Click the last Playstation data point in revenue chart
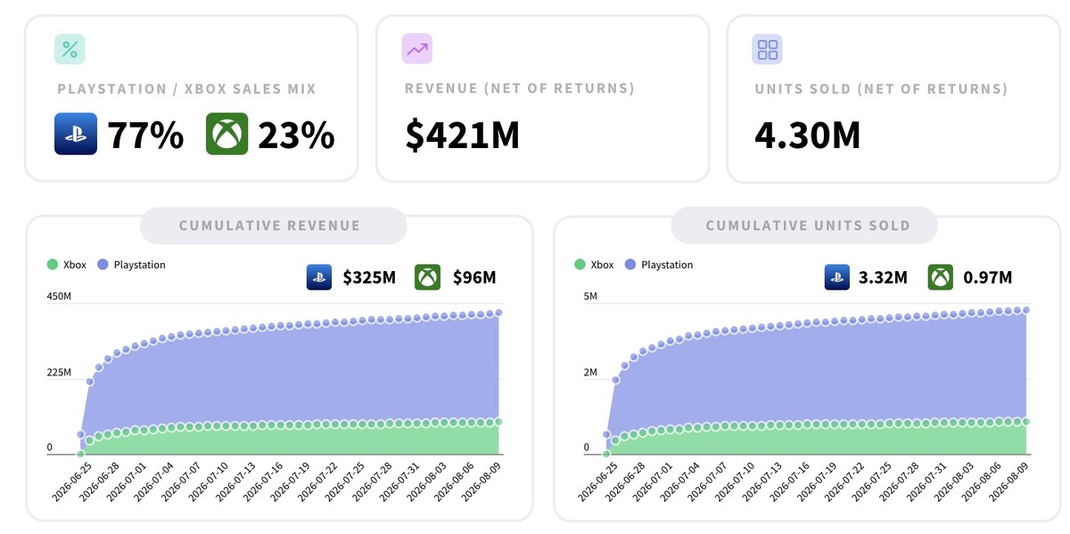 pos(498,312)
